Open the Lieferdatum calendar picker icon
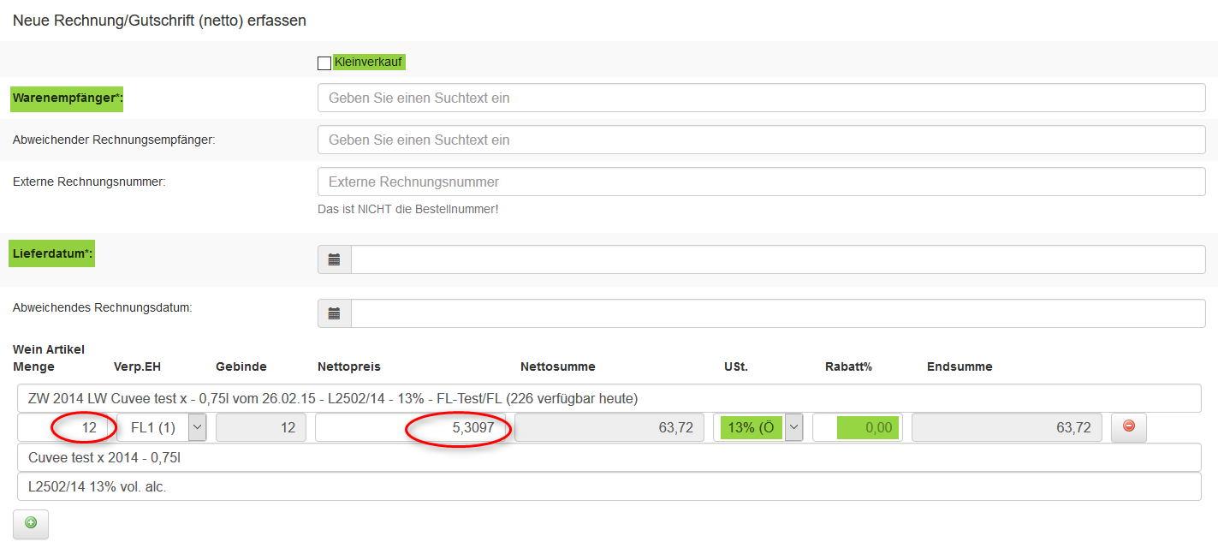 click(335, 259)
